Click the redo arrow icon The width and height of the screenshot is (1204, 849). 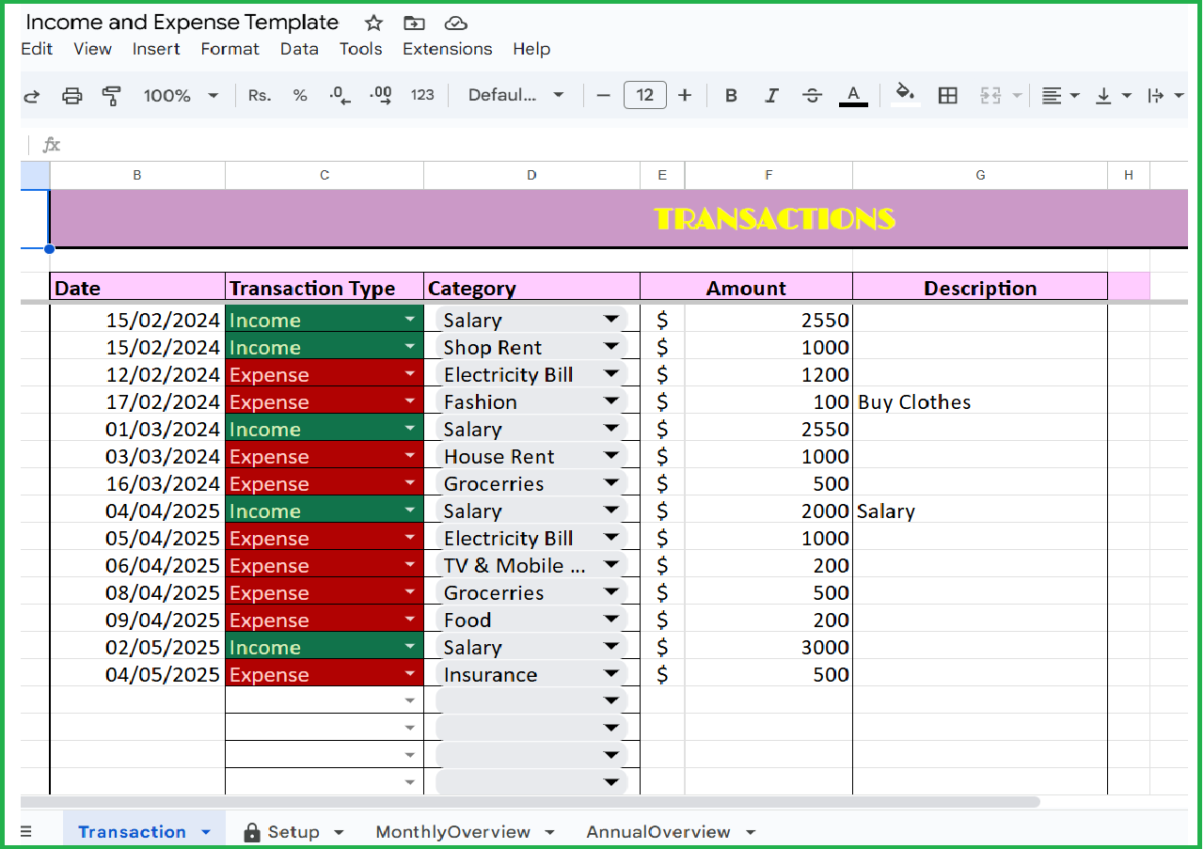tap(31, 95)
